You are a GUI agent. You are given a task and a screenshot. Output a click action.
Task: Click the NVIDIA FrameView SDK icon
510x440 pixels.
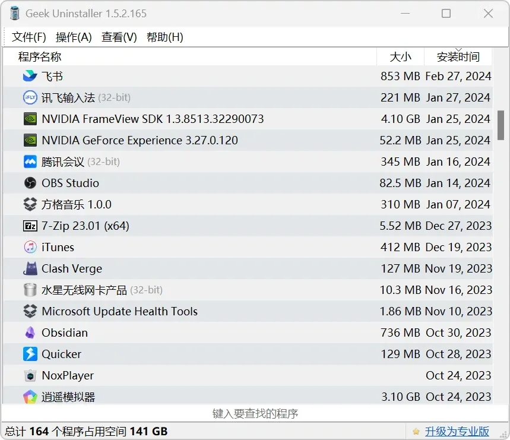click(x=30, y=119)
